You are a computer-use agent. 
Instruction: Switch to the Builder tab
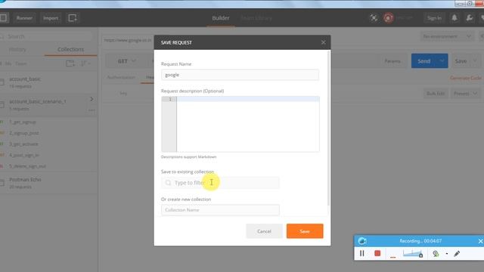[x=221, y=18]
